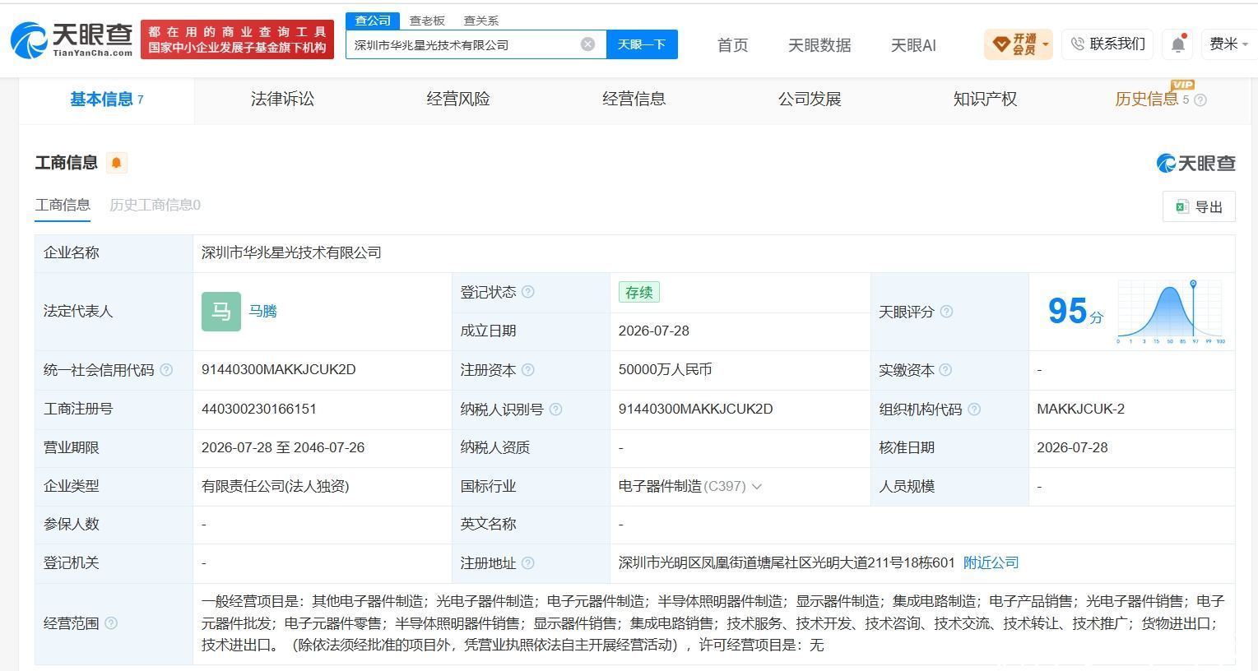Click the 天眼一下 search button
Viewport: 1258px width, 671px height.
[642, 44]
